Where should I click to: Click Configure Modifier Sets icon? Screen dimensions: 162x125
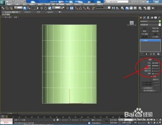158,54
